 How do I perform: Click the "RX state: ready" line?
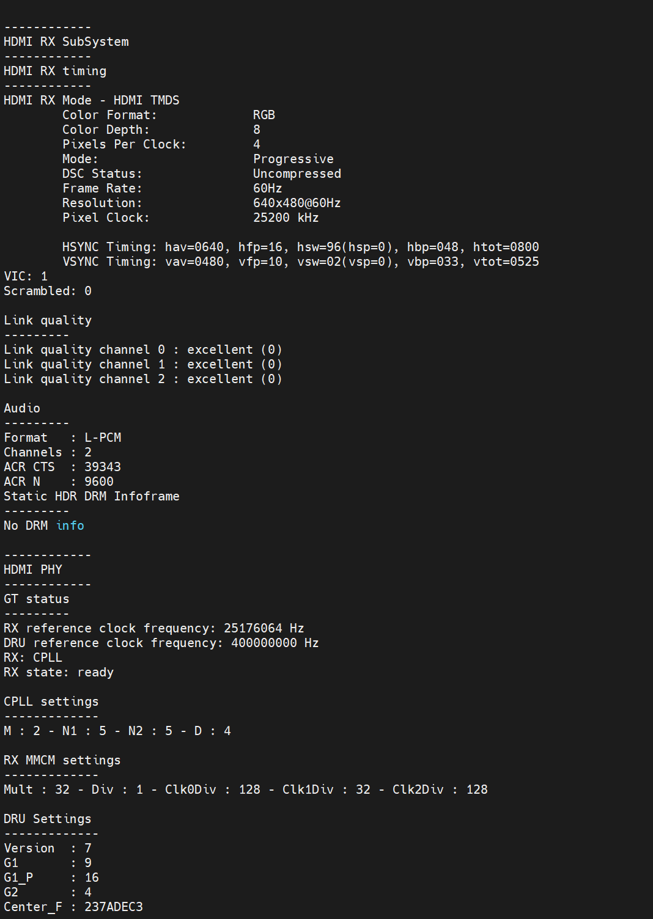(x=59, y=672)
